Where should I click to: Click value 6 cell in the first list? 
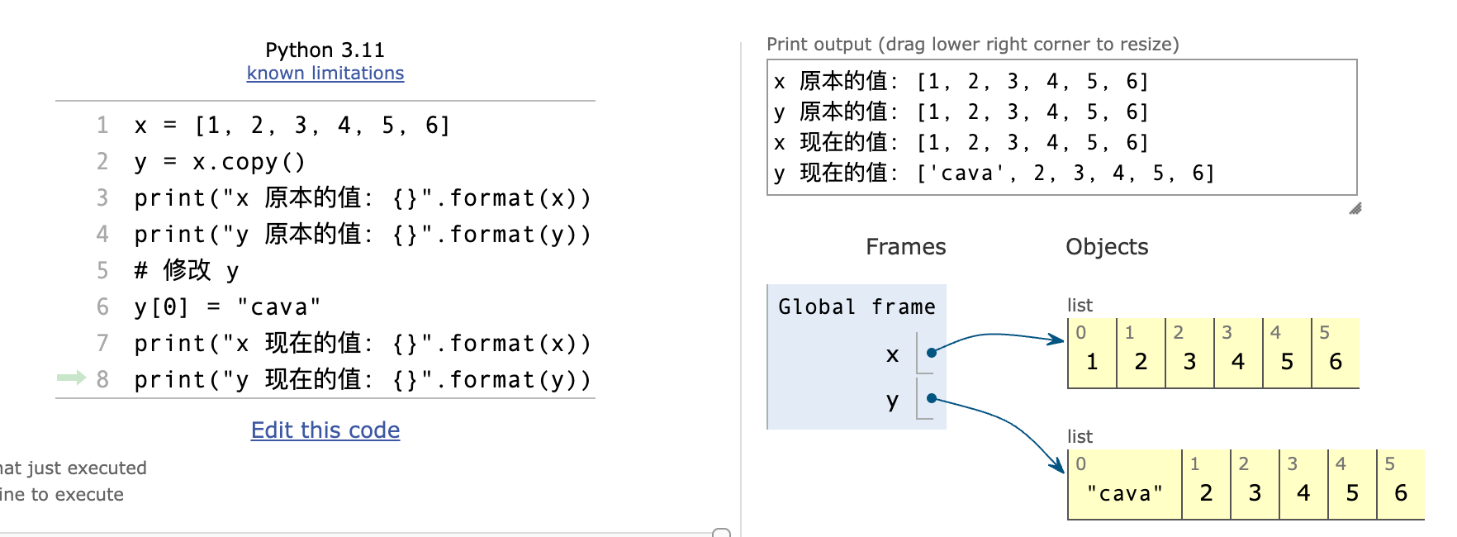(x=1336, y=354)
